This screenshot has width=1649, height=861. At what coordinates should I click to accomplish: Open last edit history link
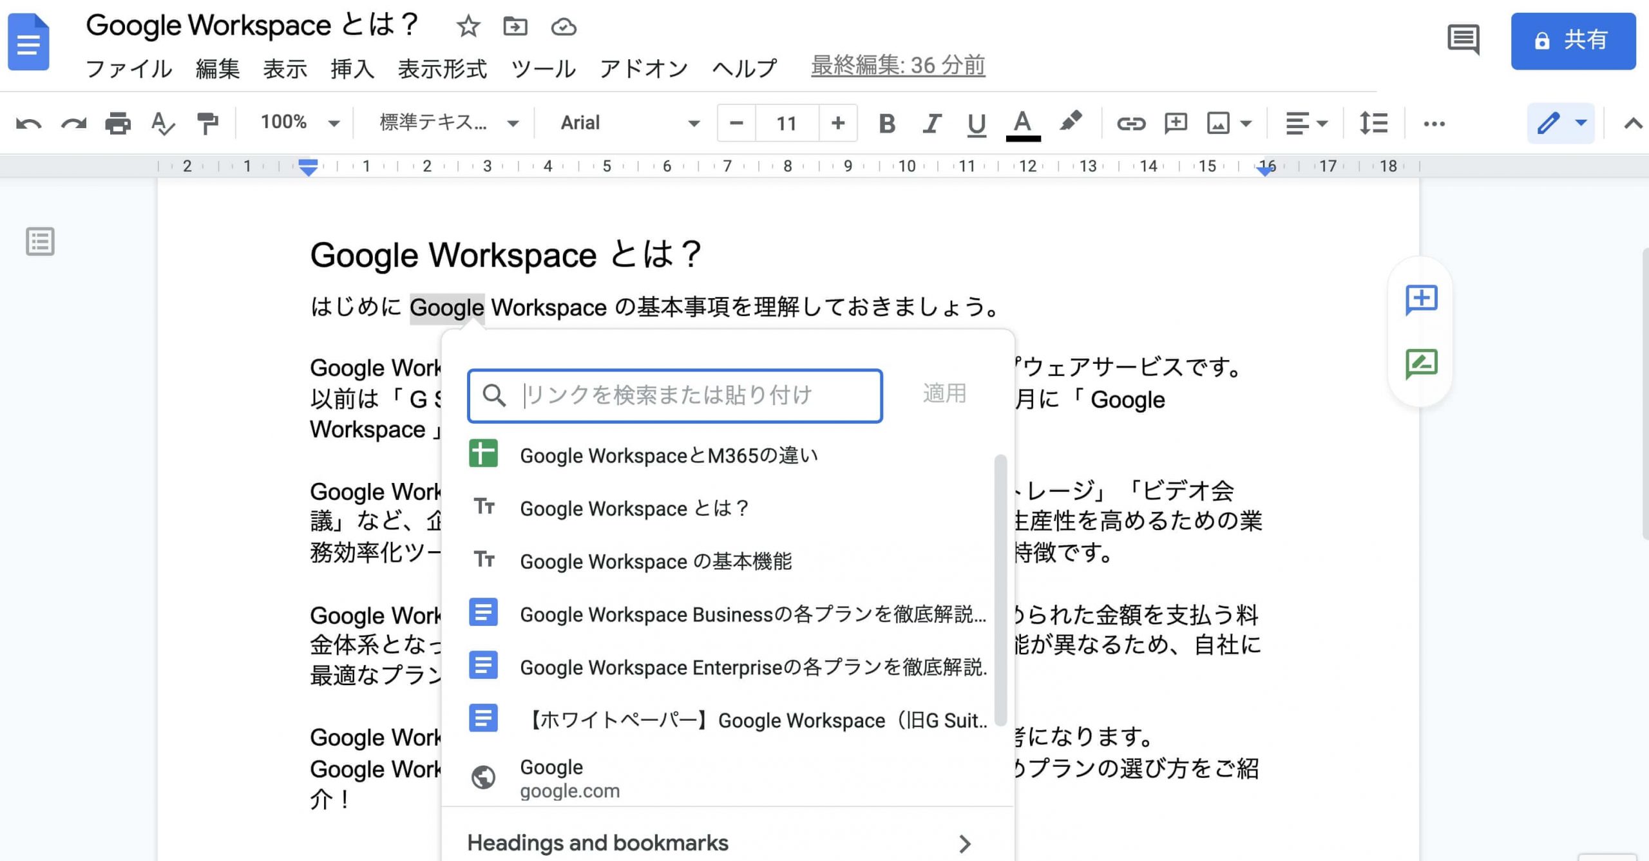coord(898,66)
